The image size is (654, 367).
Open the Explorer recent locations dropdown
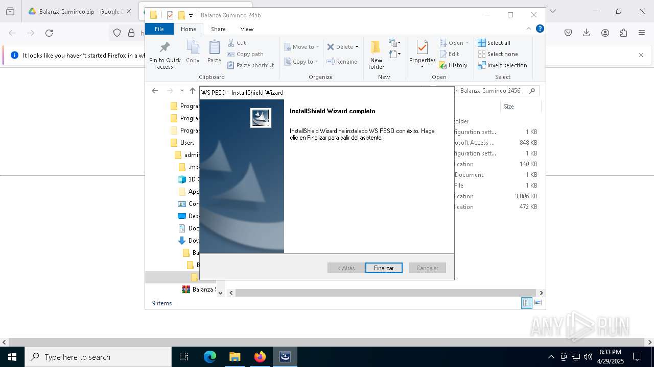[x=182, y=91]
